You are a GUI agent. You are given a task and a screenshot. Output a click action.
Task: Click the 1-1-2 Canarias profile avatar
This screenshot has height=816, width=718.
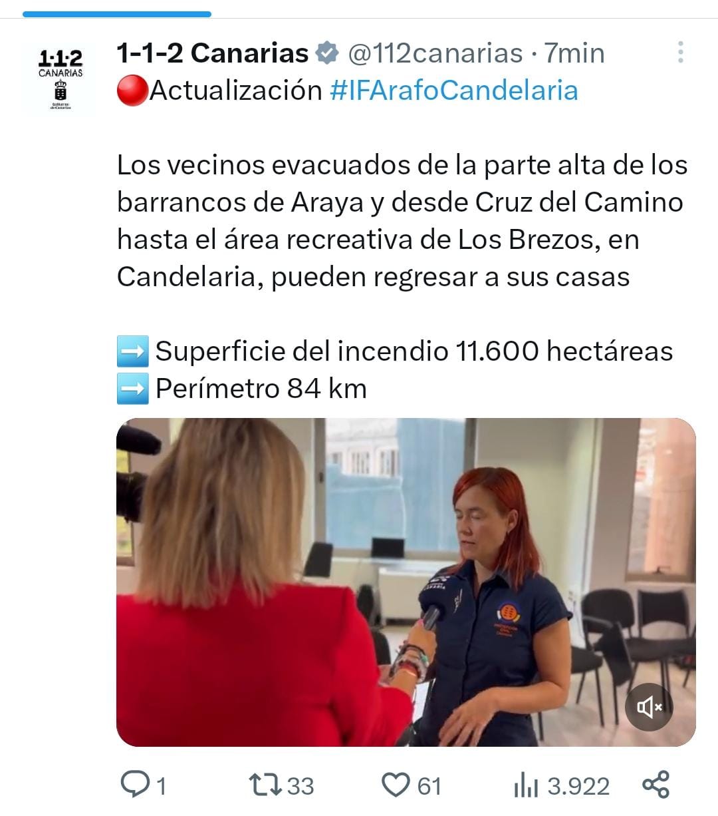[60, 79]
